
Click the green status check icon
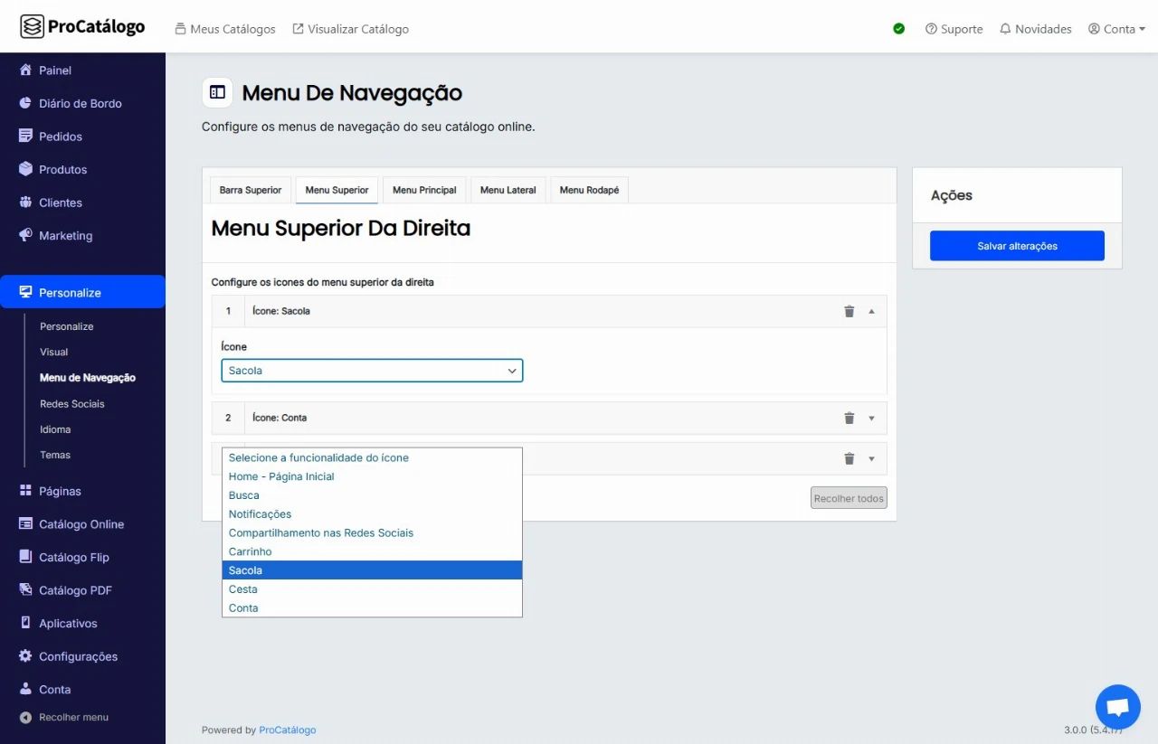coord(898,29)
